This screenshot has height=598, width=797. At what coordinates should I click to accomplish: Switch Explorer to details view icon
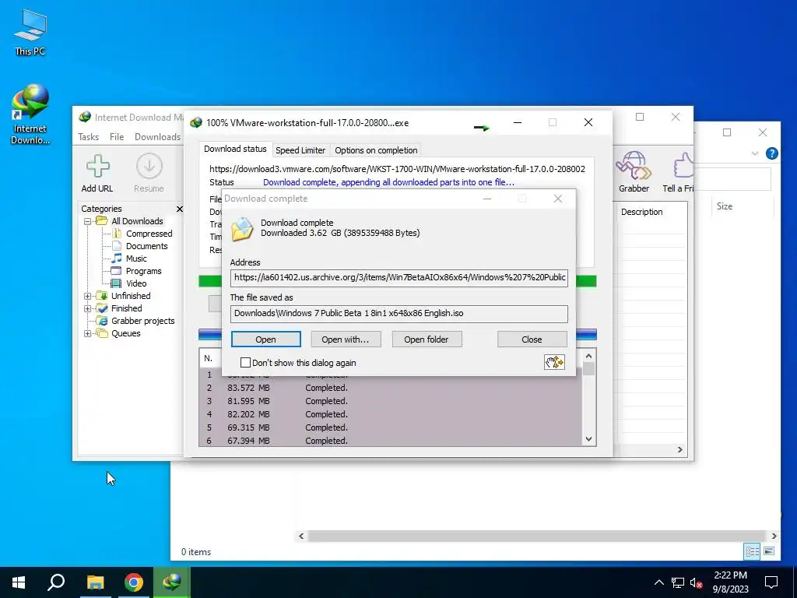pos(753,551)
